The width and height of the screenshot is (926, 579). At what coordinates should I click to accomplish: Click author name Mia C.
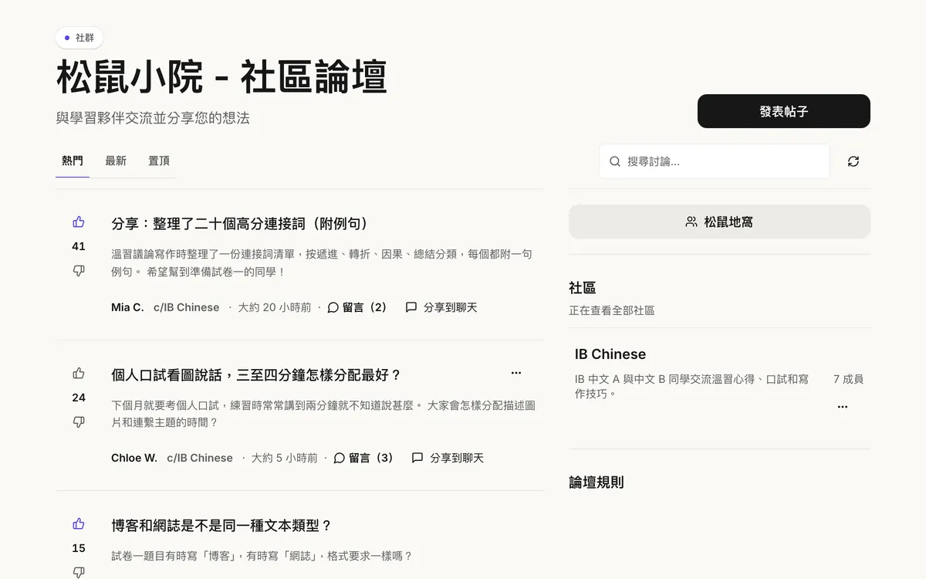coord(127,307)
